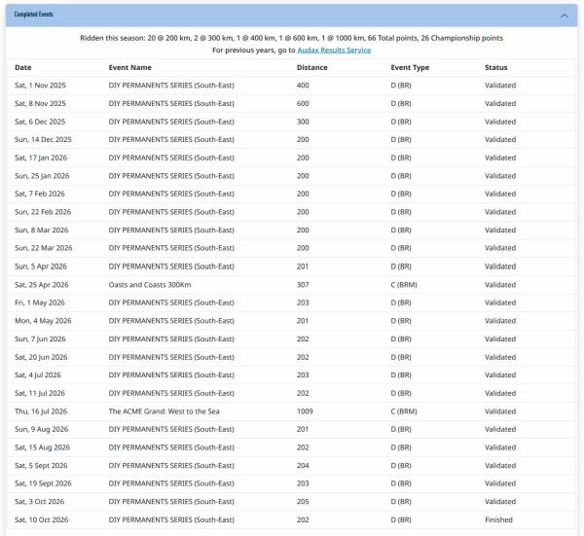Collapse the Completed Events panel chevron
Image resolution: width=584 pixels, height=536 pixels.
(565, 16)
